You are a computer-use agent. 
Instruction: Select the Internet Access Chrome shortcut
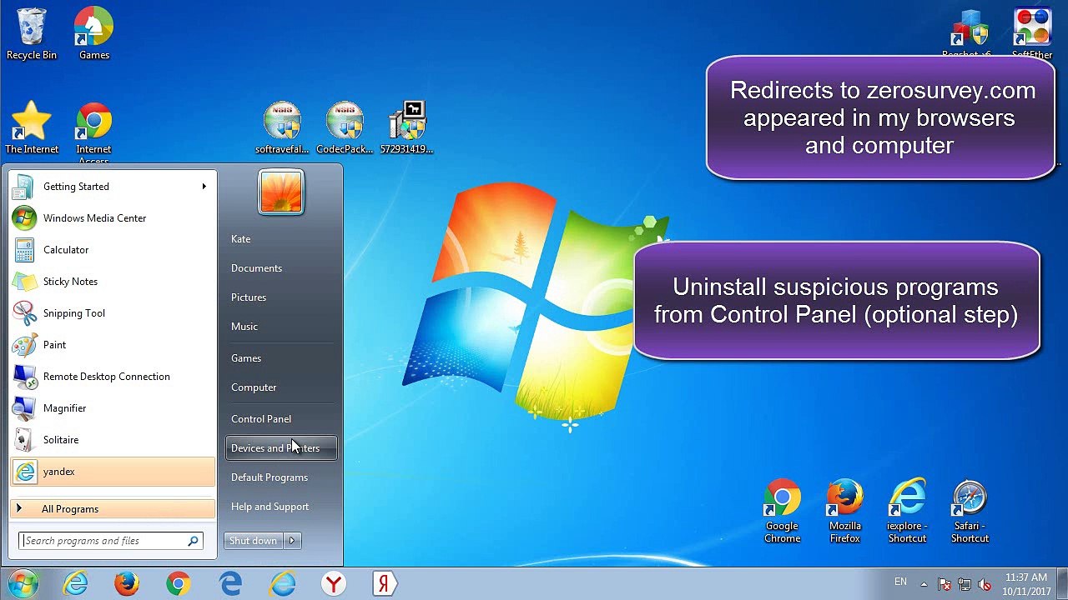(x=93, y=133)
